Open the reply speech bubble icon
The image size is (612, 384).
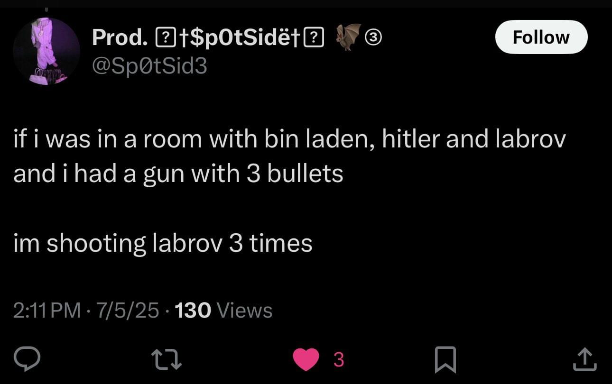pos(29,359)
